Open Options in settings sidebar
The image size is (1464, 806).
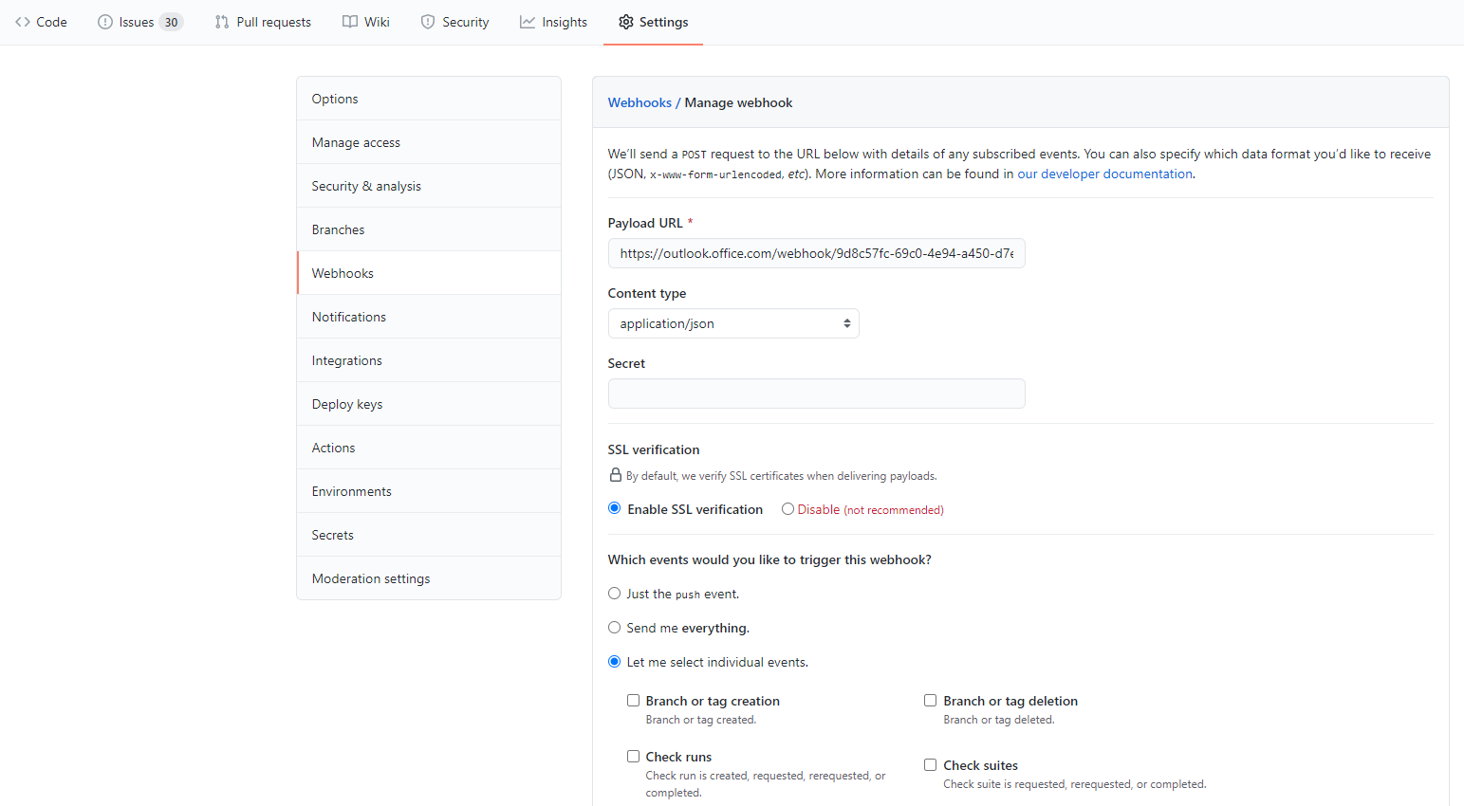429,99
